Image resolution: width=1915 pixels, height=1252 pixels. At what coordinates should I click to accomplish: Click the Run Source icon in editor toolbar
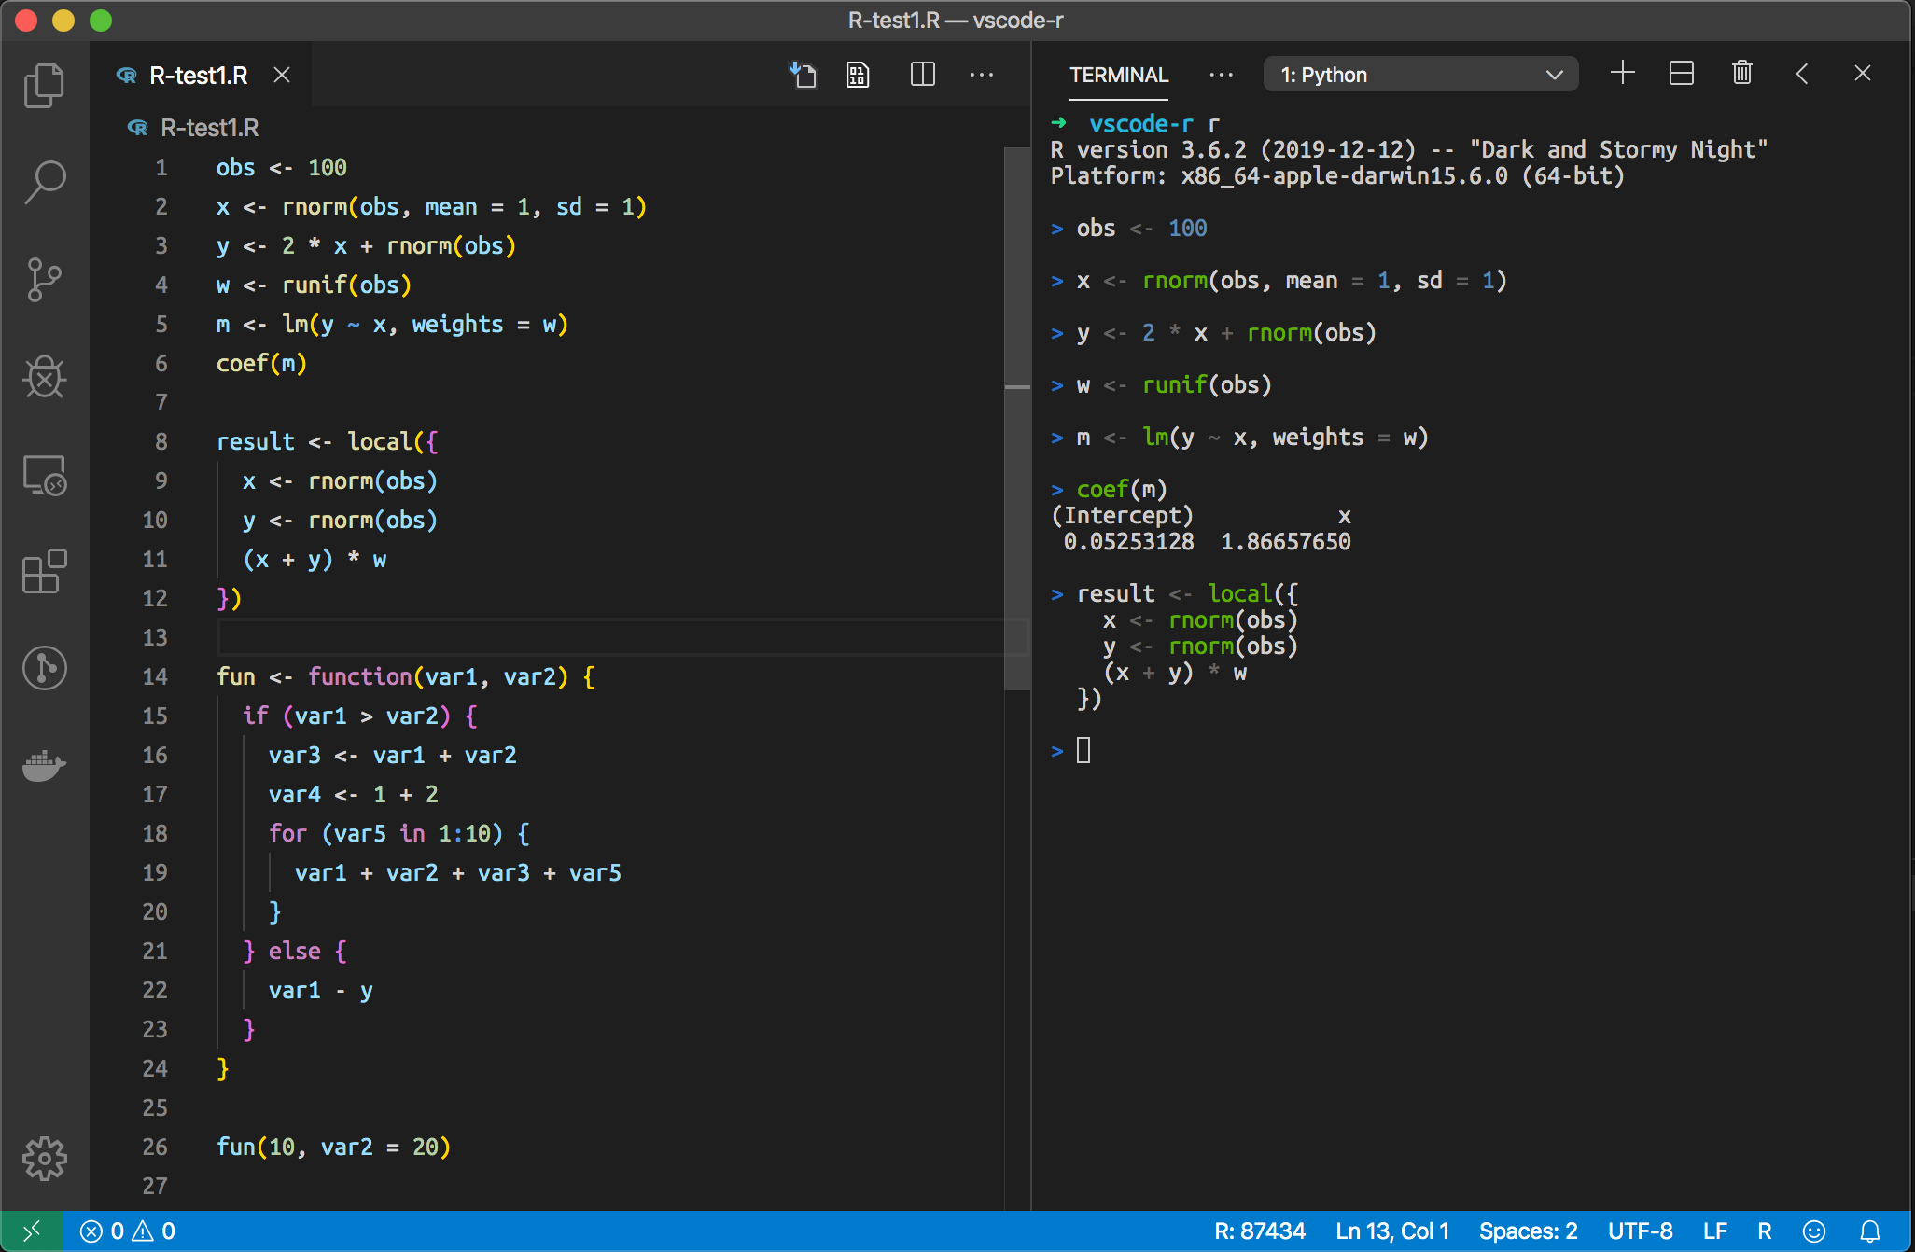pos(802,75)
